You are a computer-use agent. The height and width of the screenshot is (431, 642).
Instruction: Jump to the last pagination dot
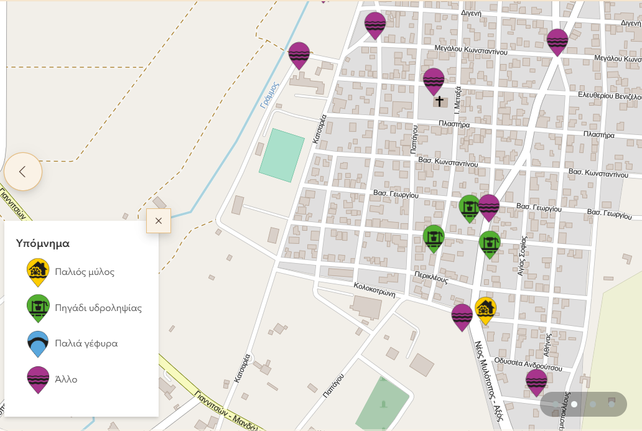pyautogui.click(x=612, y=404)
